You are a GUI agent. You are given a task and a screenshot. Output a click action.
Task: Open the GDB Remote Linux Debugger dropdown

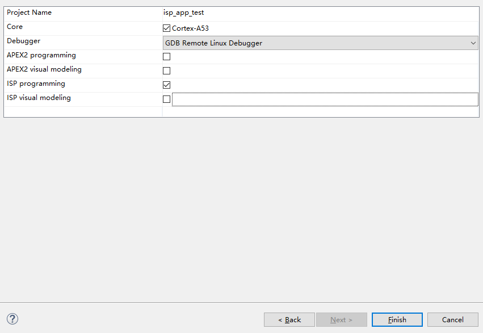pyautogui.click(x=321, y=43)
